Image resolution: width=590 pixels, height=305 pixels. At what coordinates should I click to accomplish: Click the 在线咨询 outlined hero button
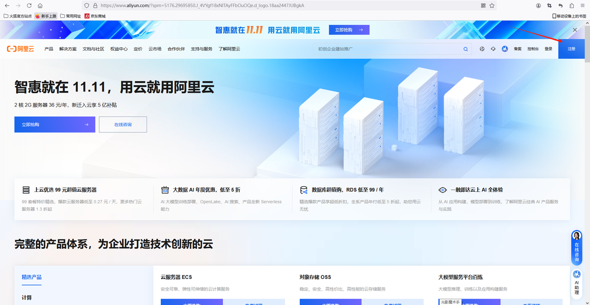pyautogui.click(x=123, y=125)
